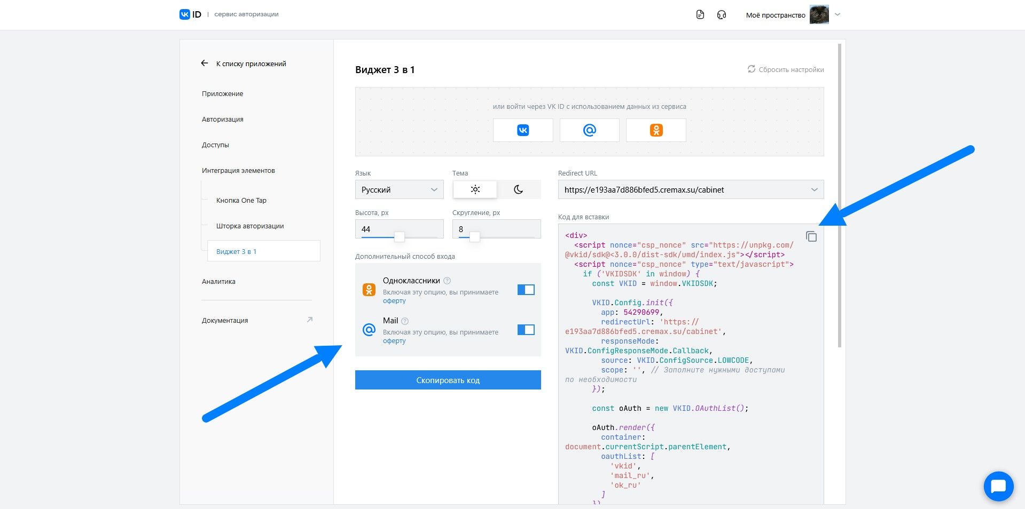Image resolution: width=1025 pixels, height=509 pixels.
Task: Click the back arrow to applications list
Action: [x=205, y=63]
